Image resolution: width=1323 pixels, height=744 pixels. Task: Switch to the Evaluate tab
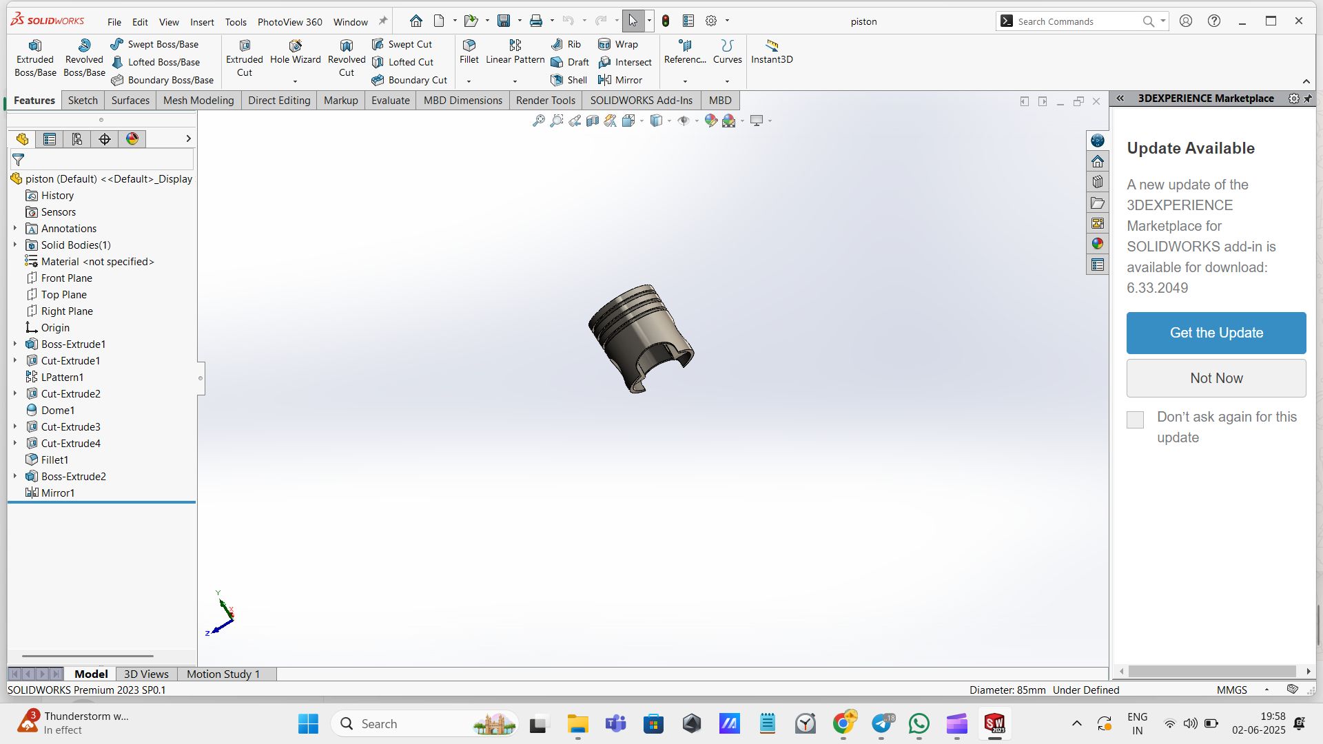tap(390, 101)
